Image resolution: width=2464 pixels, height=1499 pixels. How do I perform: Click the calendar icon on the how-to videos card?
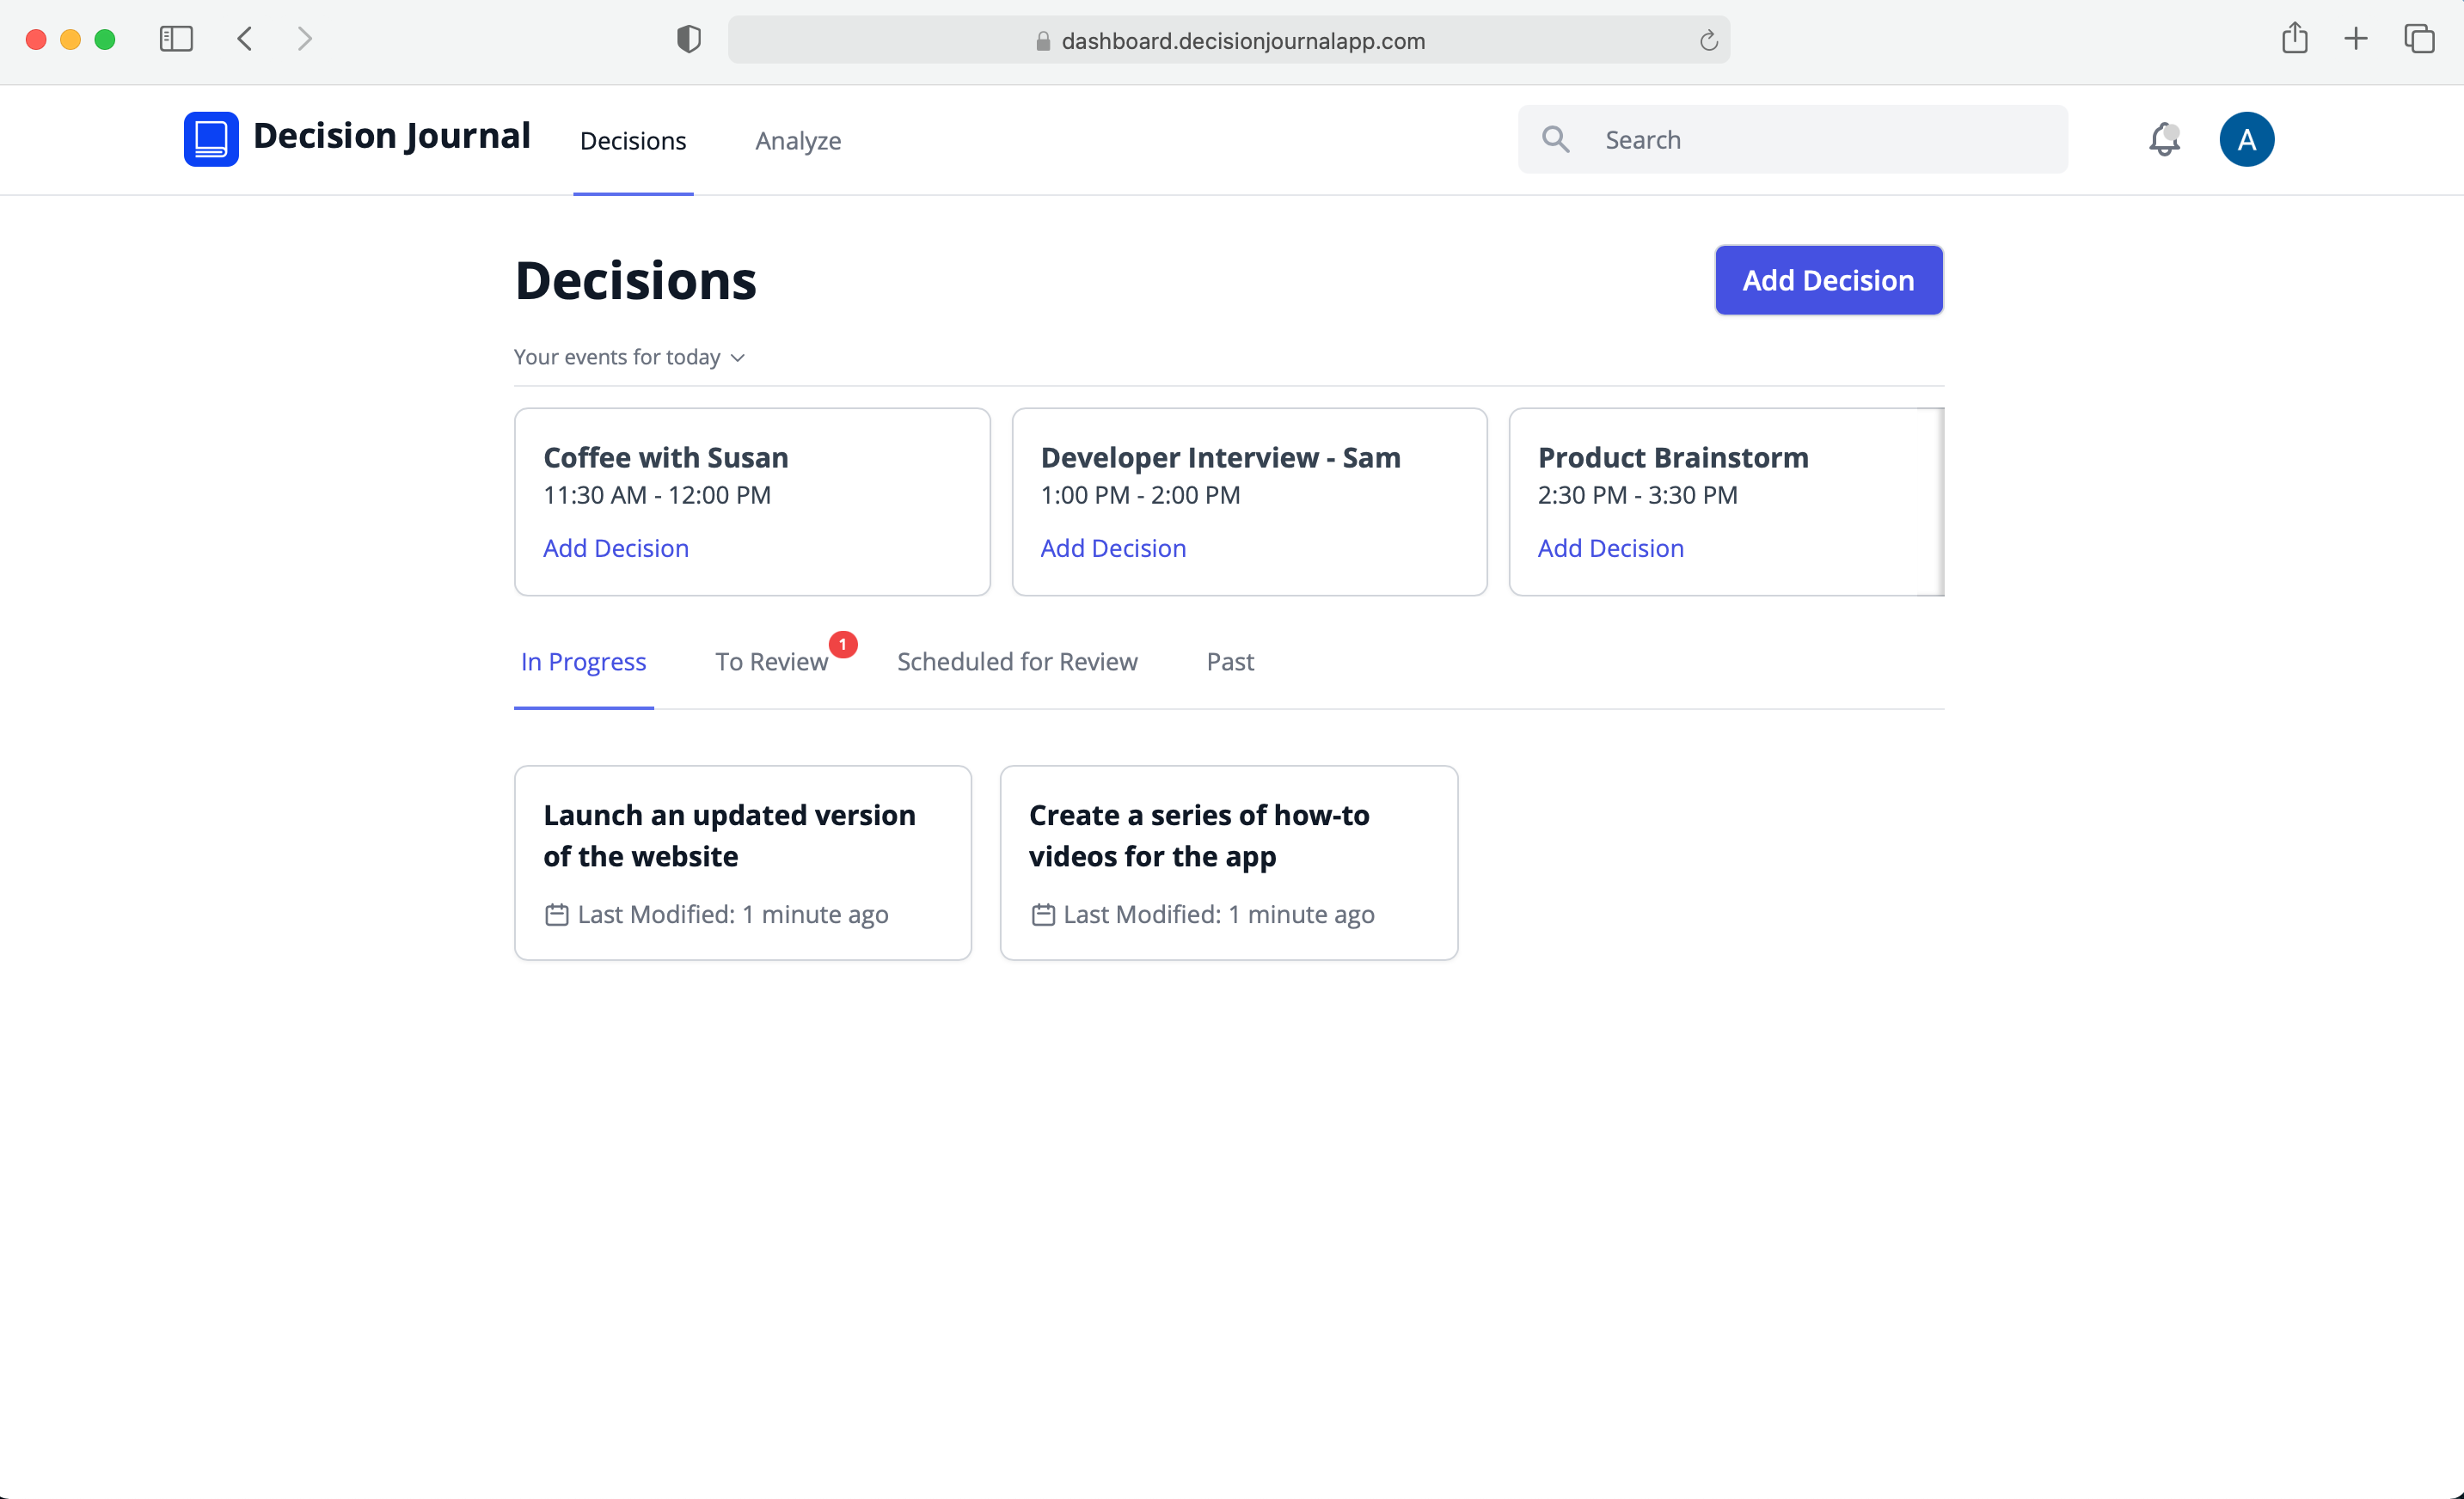coord(1043,914)
